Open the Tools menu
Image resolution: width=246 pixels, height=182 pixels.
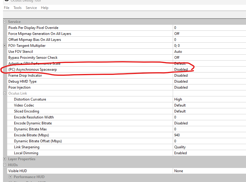[17, 8]
